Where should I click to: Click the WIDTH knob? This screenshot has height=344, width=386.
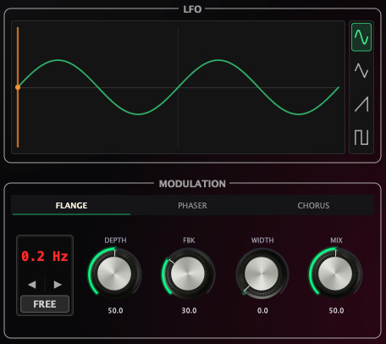[262, 274]
